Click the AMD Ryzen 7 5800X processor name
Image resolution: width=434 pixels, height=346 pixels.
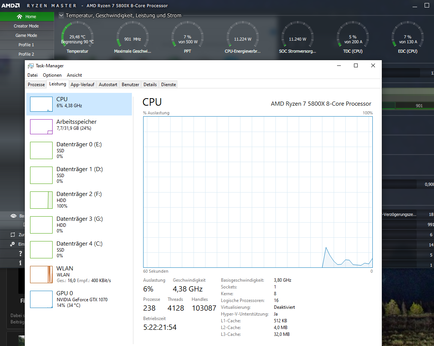(321, 103)
